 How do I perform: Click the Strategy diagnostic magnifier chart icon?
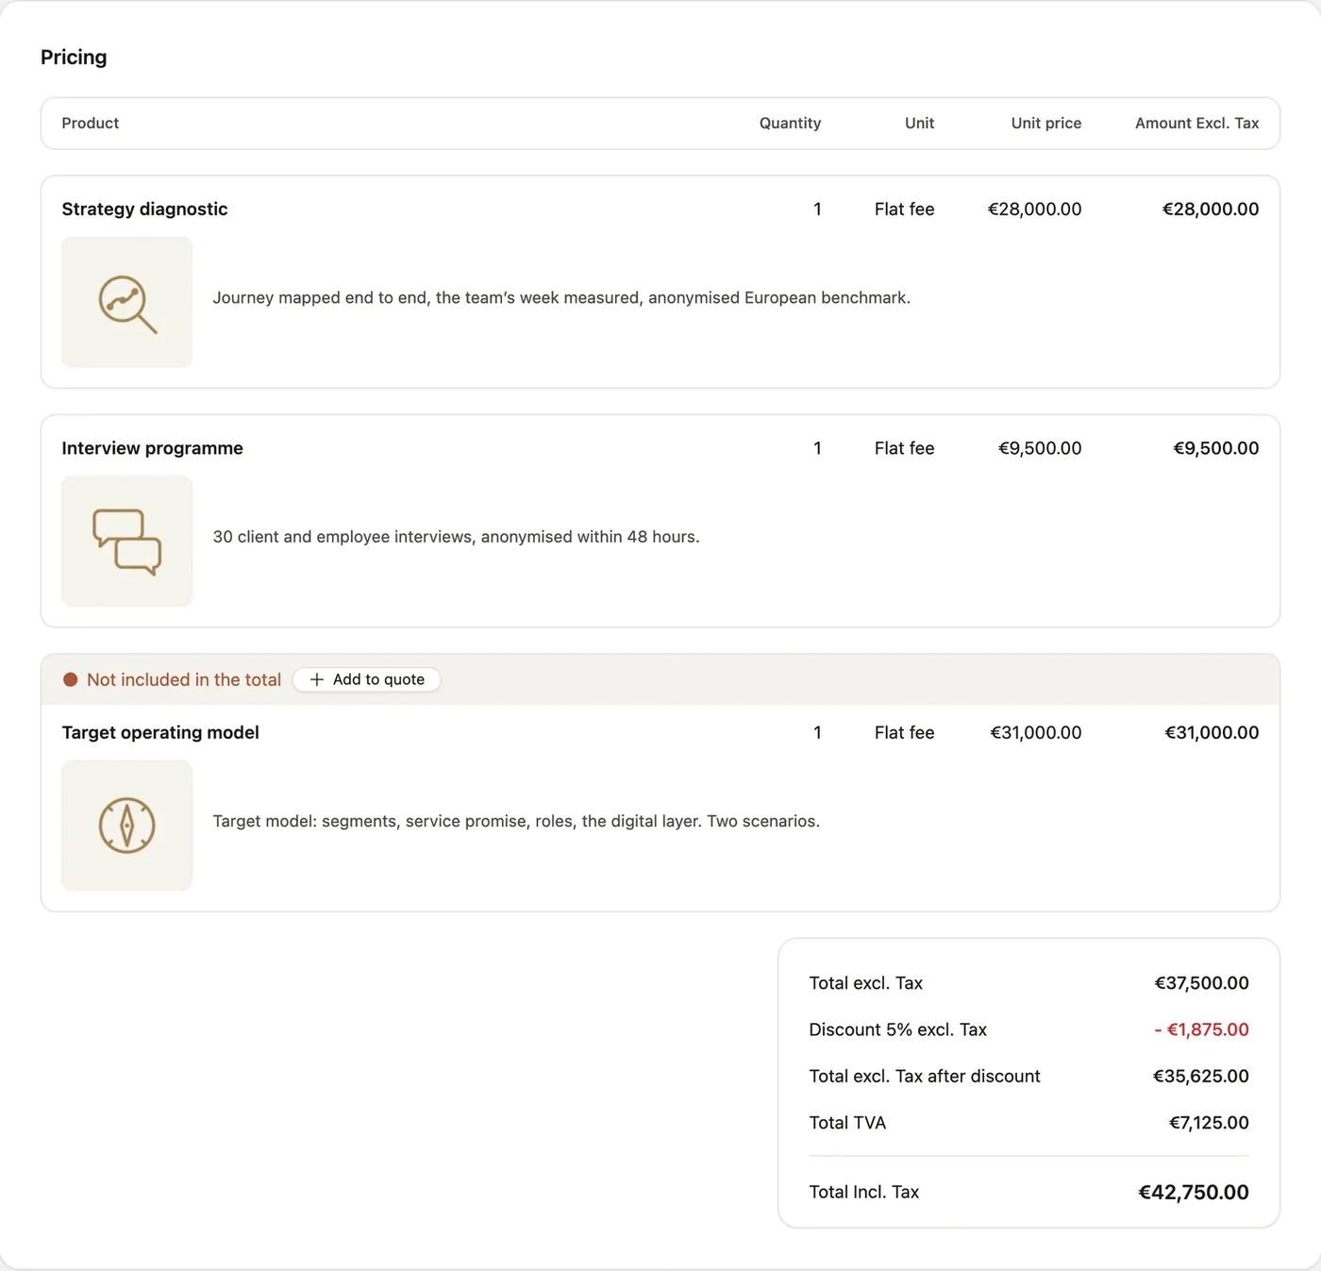point(127,303)
